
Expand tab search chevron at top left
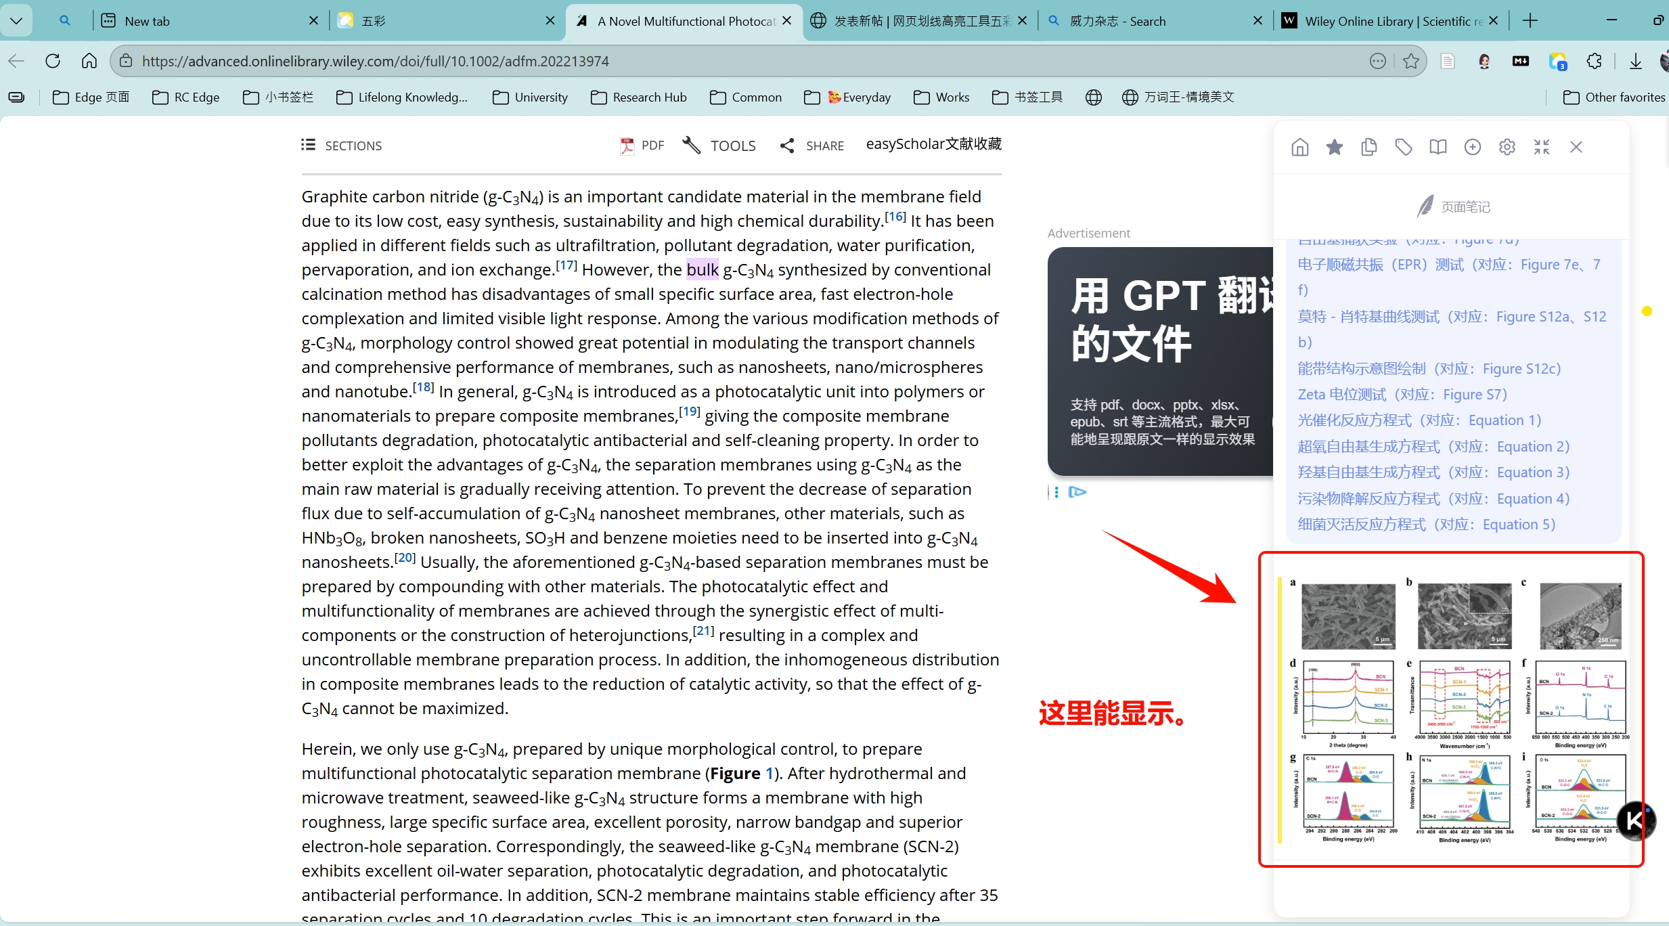pos(16,21)
